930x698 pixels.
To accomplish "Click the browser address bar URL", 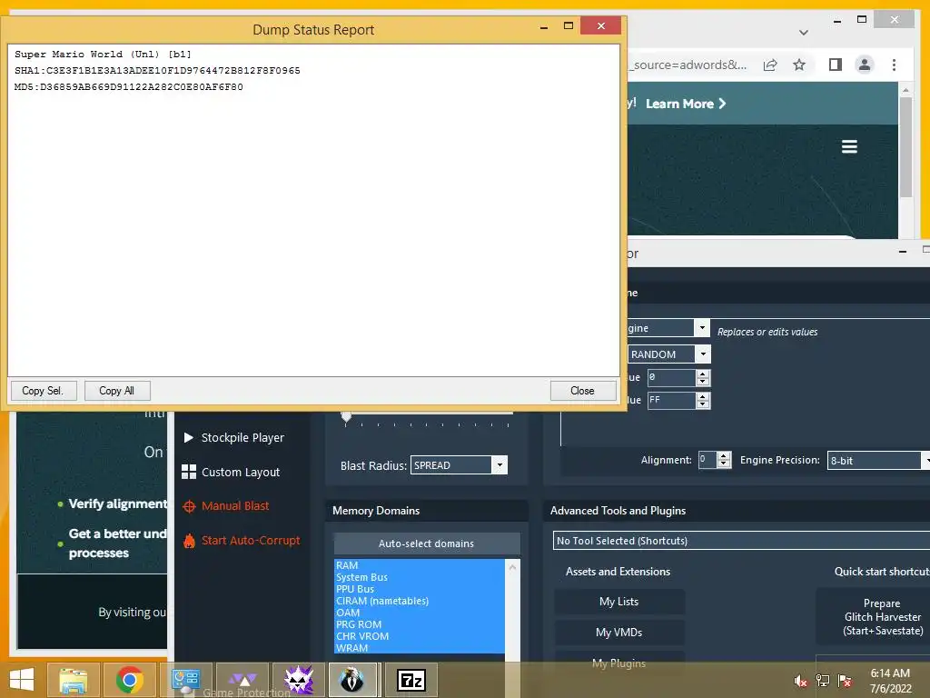I will 688,65.
